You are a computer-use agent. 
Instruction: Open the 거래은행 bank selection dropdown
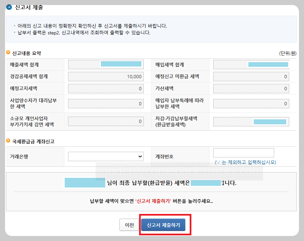click(106, 156)
